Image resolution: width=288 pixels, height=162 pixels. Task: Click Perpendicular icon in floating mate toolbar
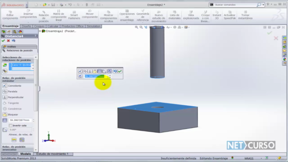(90, 71)
